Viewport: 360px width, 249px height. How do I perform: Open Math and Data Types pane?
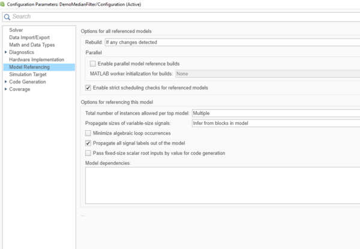coord(32,44)
